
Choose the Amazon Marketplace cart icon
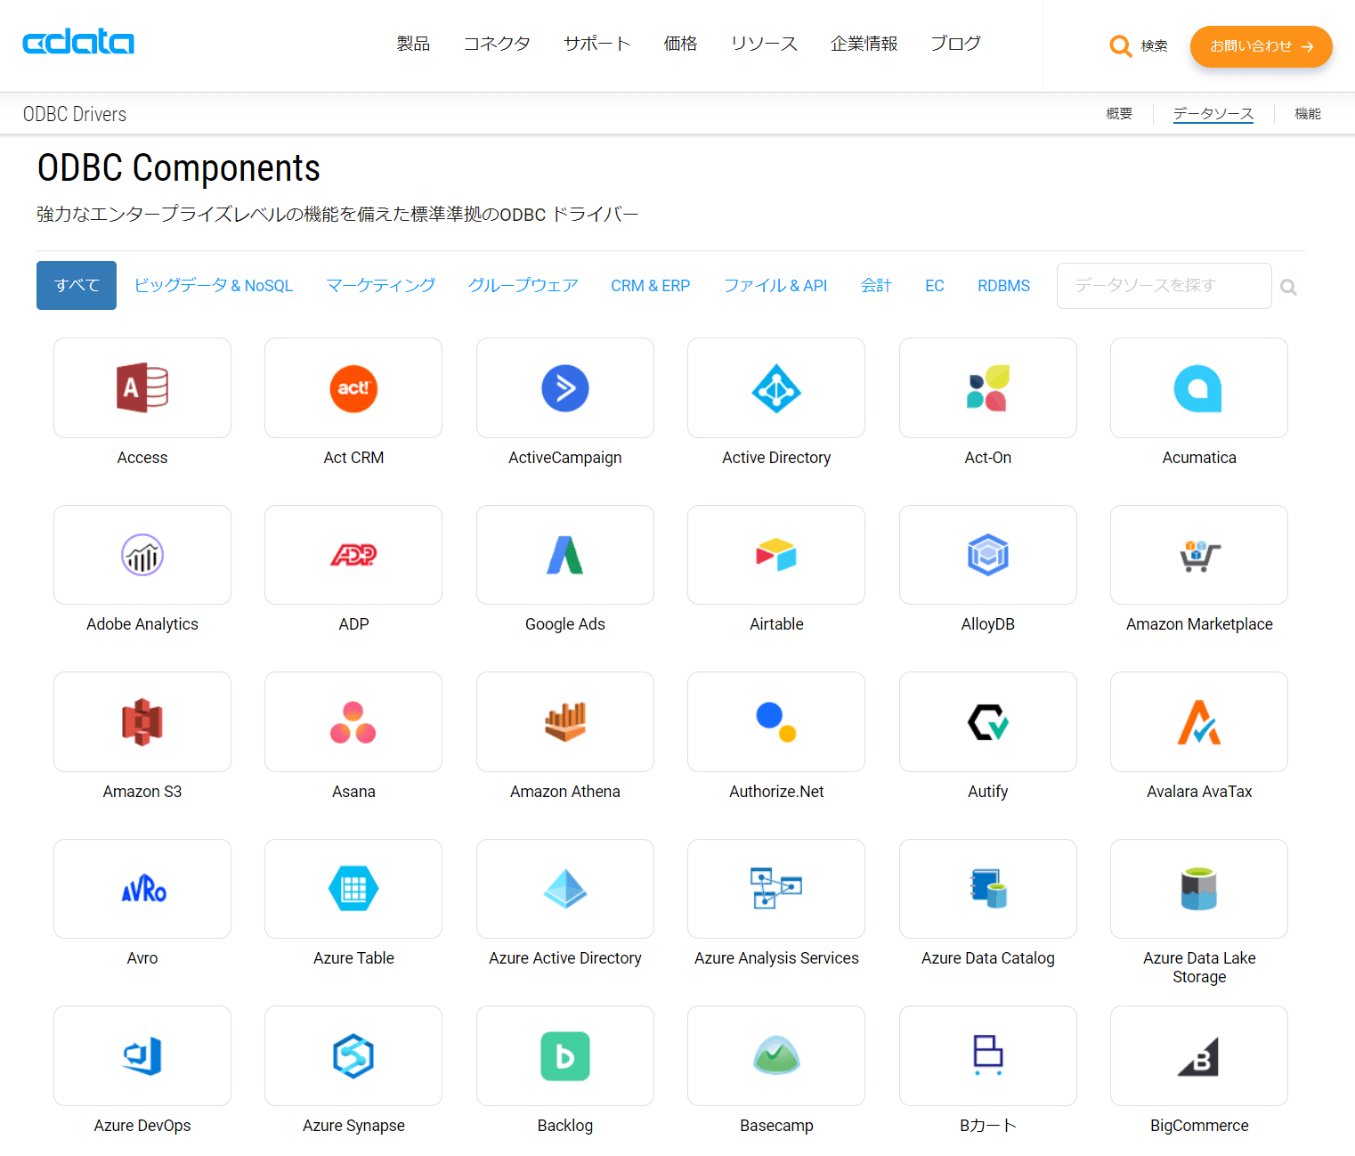point(1199,555)
